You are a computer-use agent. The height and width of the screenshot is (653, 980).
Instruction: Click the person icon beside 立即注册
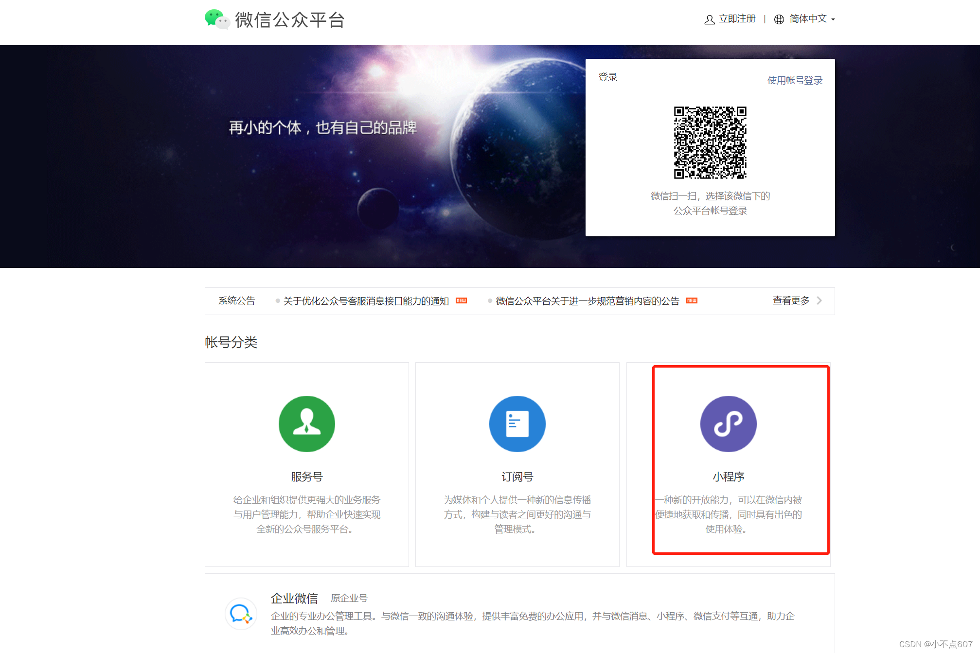point(709,19)
